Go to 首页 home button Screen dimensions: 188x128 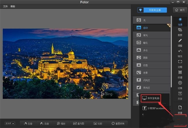point(180,10)
